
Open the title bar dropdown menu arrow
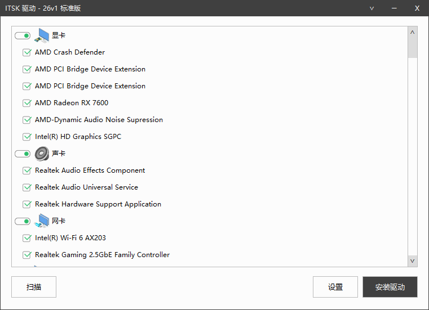(x=372, y=8)
